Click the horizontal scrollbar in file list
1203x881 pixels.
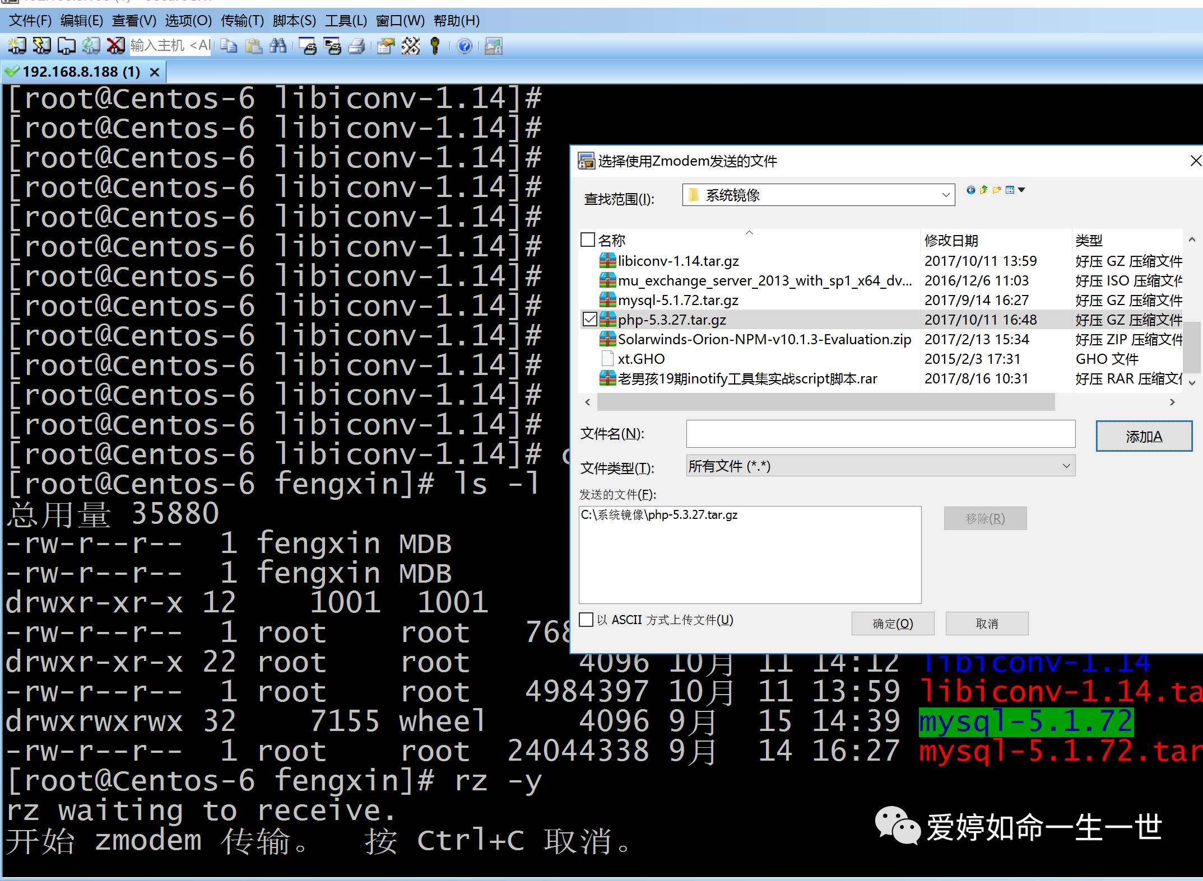(x=825, y=402)
